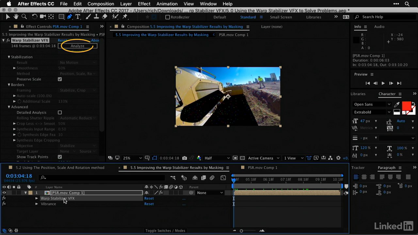Select the Rectangle shape tool
Viewport: 418px width, 235px height.
tap(61, 17)
